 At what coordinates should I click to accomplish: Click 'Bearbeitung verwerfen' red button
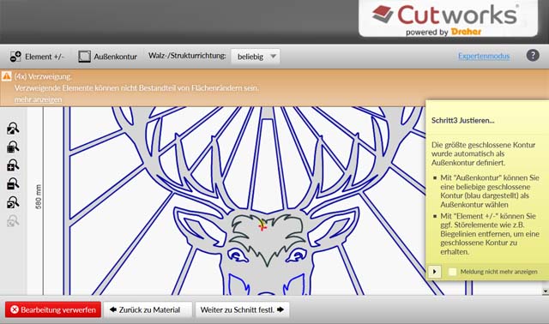click(x=53, y=309)
